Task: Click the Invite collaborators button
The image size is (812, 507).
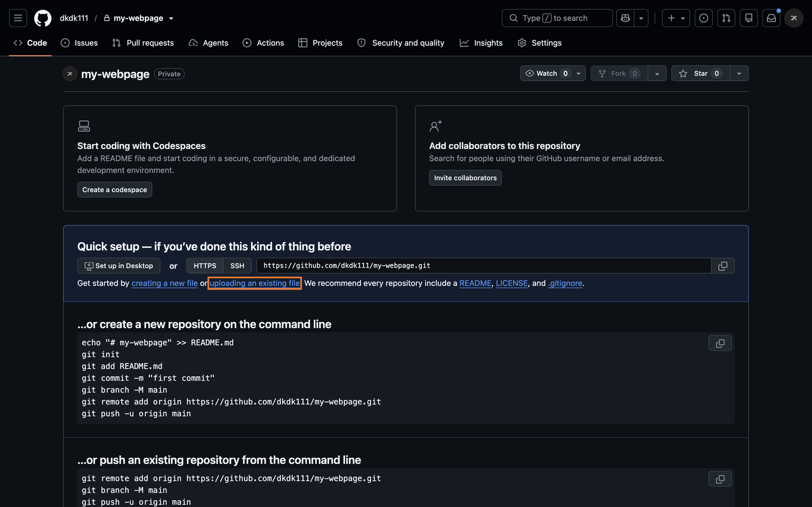Action: [x=465, y=178]
